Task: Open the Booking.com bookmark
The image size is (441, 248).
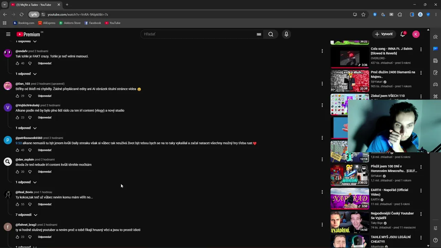Action: click(x=24, y=23)
